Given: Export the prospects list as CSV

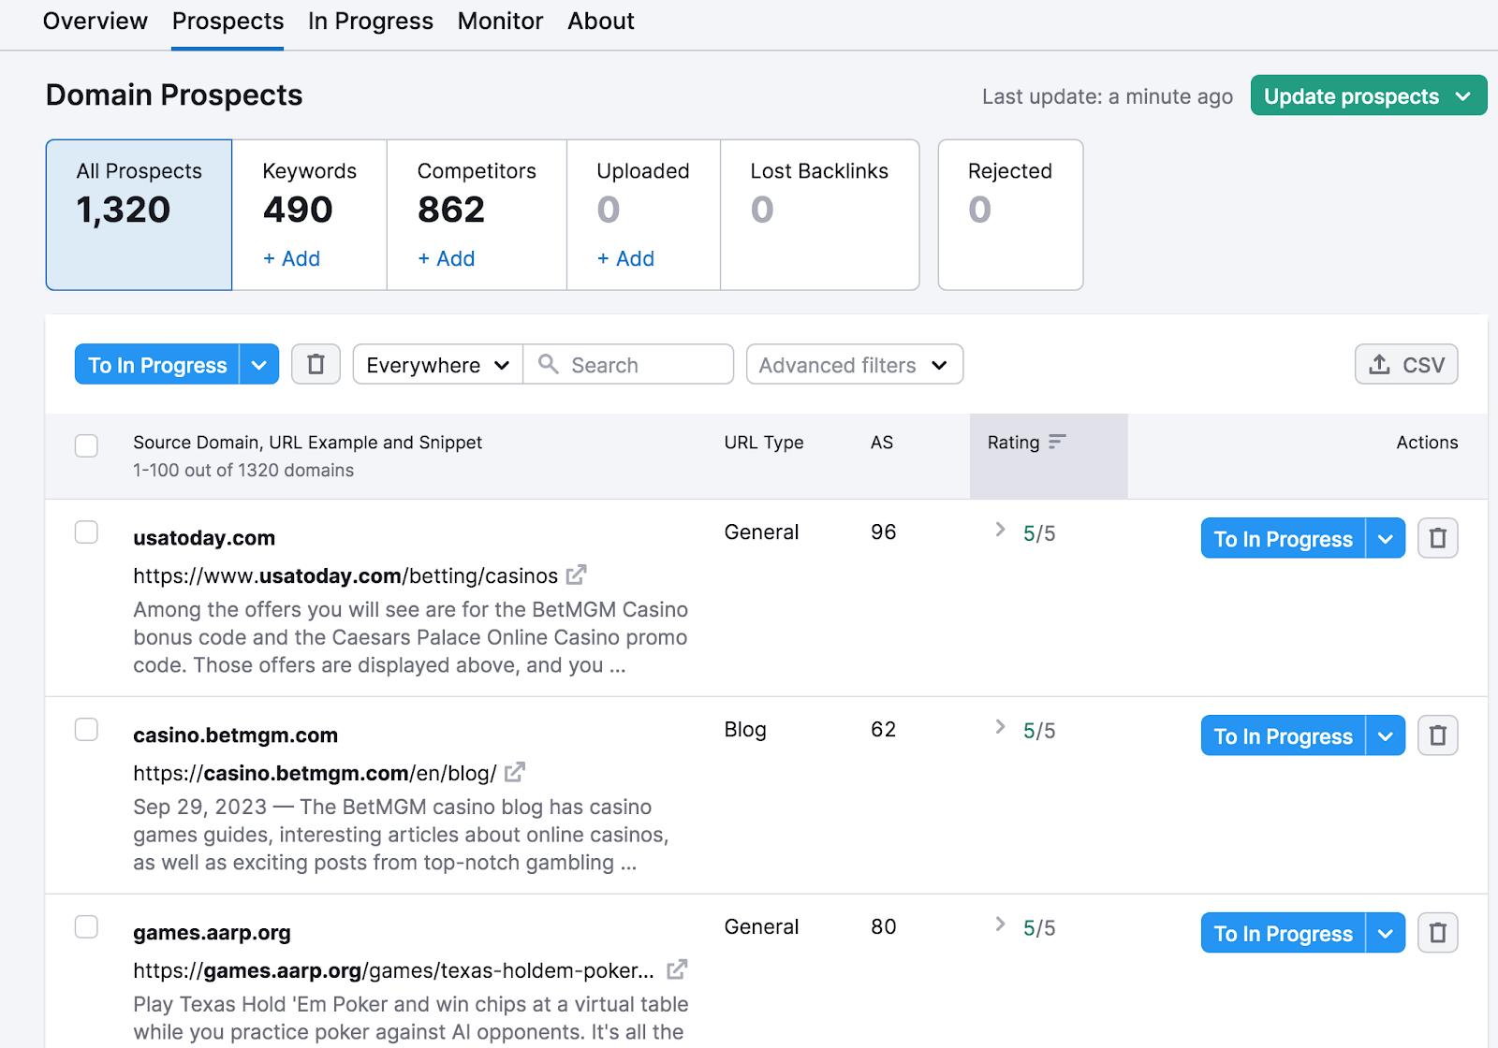Looking at the screenshot, I should pyautogui.click(x=1406, y=364).
